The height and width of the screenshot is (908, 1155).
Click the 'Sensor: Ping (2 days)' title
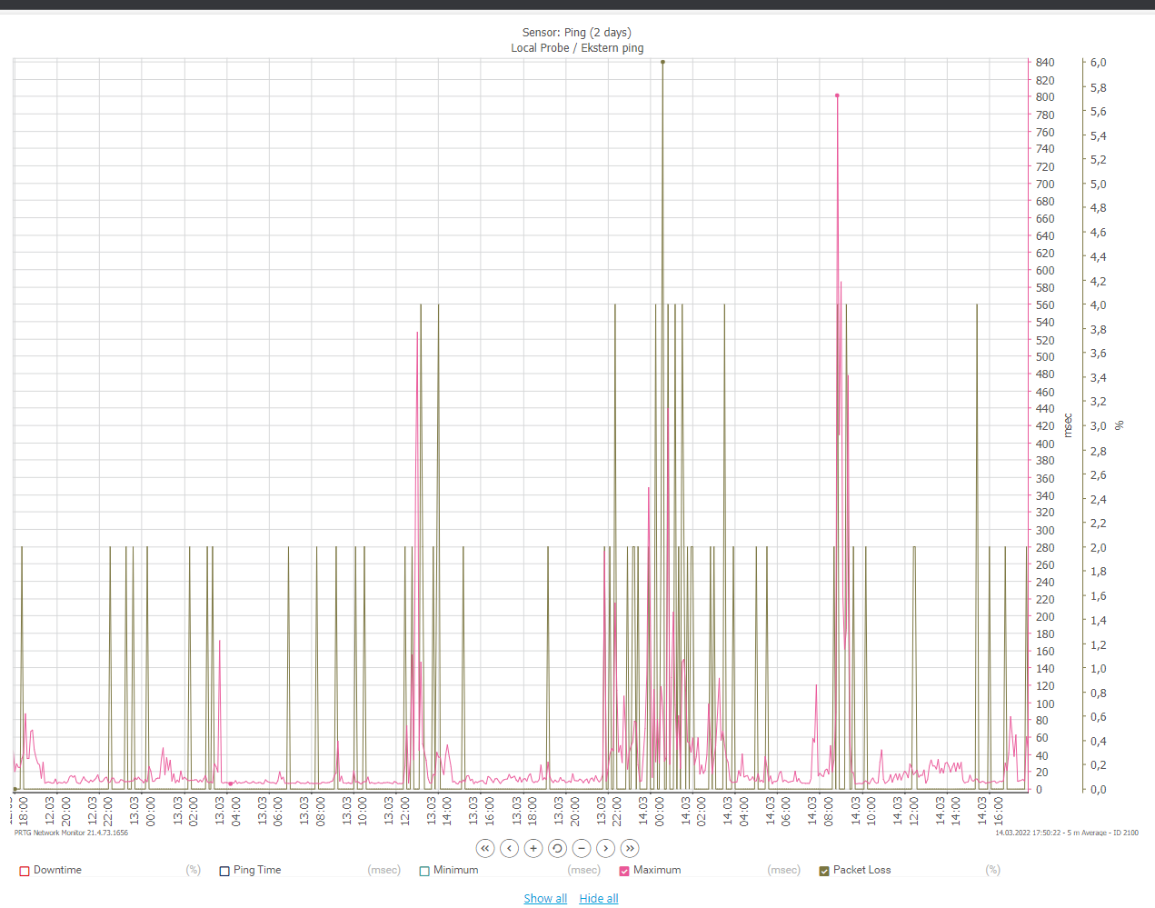coord(577,32)
